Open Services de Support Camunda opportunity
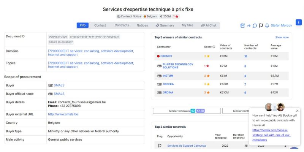 [187, 146]
